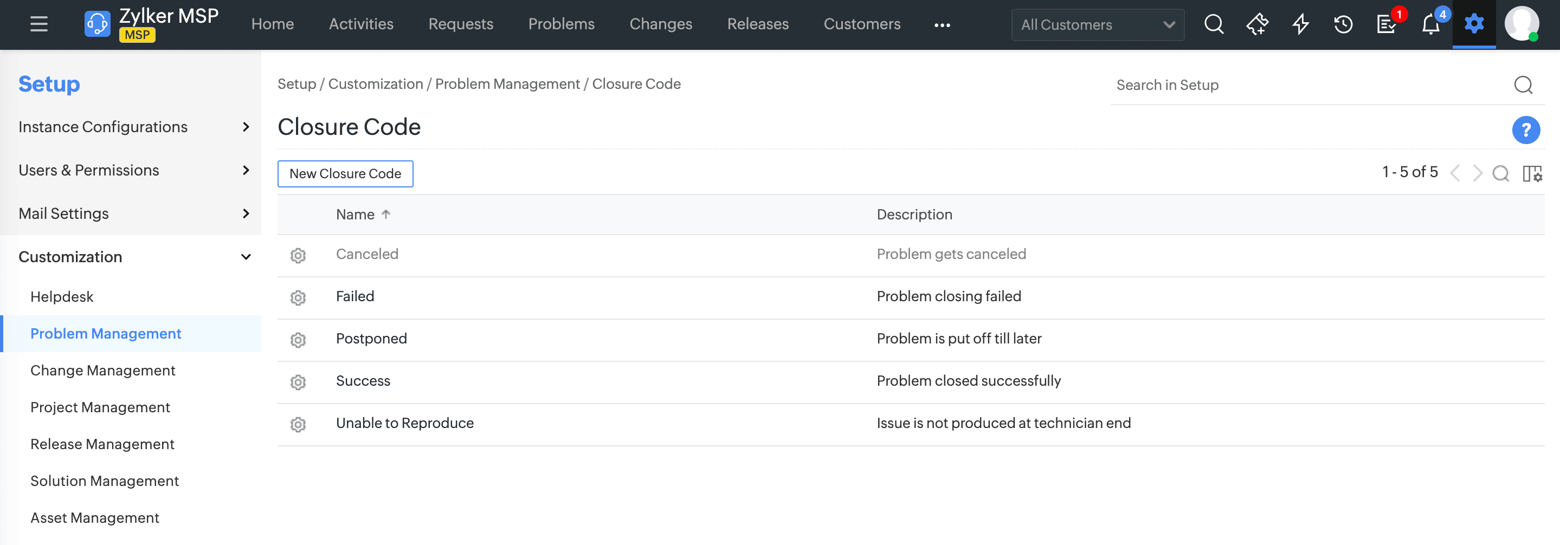The height and width of the screenshot is (545, 1560).
Task: Click the global search magnifier icon
Action: 1214,24
